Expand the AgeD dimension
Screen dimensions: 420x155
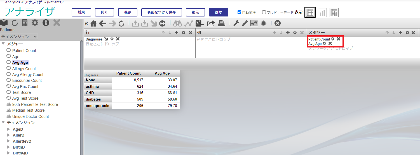pyautogui.click(x=8, y=129)
